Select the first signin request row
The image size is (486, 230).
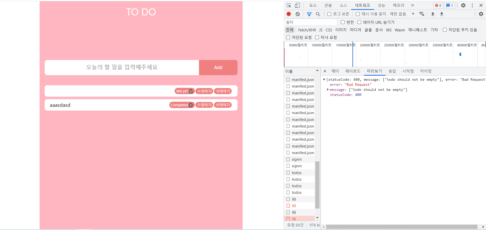tap(299, 159)
